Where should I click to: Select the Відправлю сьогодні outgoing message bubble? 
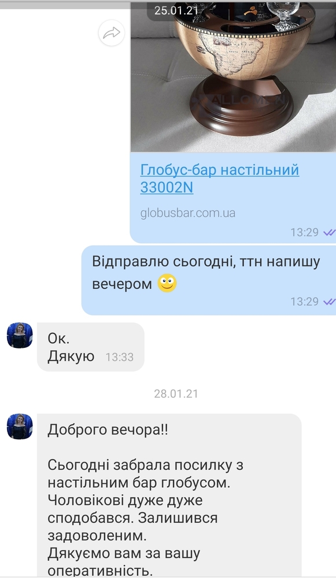click(x=208, y=280)
